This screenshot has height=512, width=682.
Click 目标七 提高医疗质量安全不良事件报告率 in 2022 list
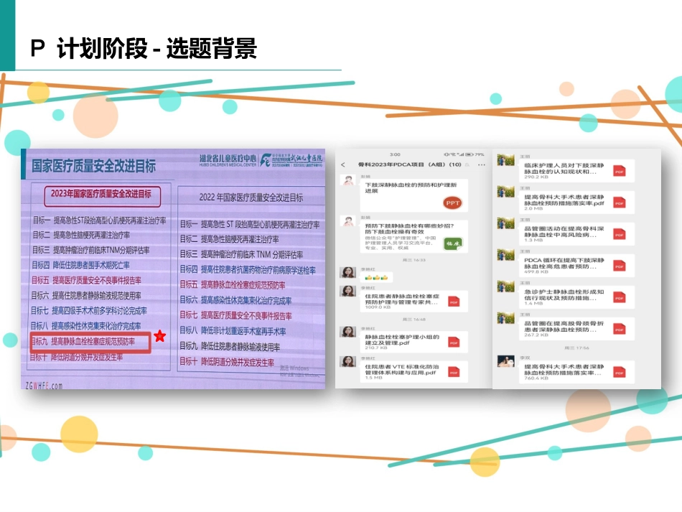[236, 315]
